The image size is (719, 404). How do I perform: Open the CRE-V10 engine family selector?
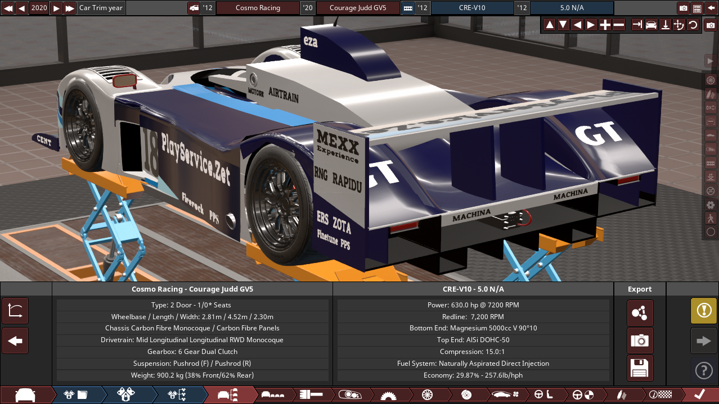472,8
